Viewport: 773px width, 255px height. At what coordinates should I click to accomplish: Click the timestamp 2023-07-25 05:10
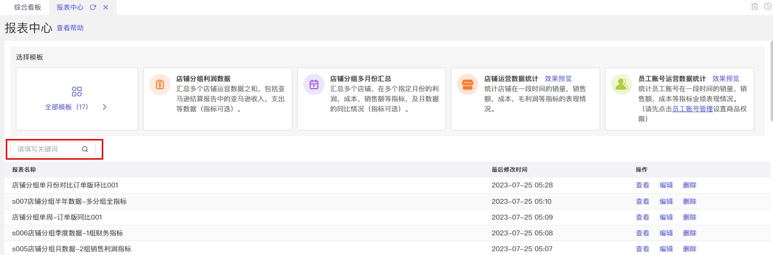click(x=521, y=201)
